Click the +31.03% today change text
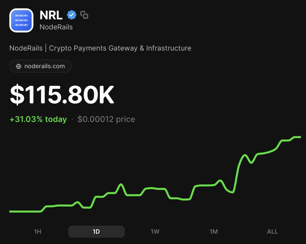 (38, 119)
